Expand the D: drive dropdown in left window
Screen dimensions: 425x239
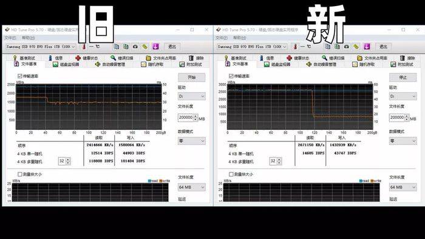[191, 96]
